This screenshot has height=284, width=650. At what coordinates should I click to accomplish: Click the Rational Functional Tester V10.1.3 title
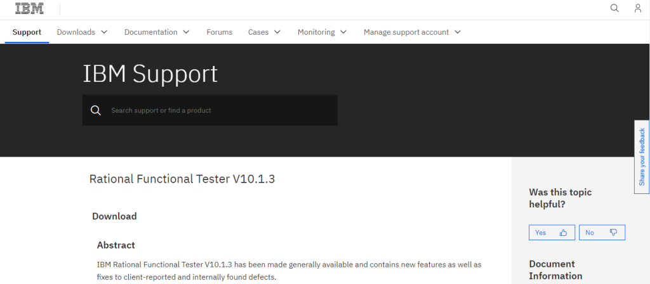(x=182, y=179)
